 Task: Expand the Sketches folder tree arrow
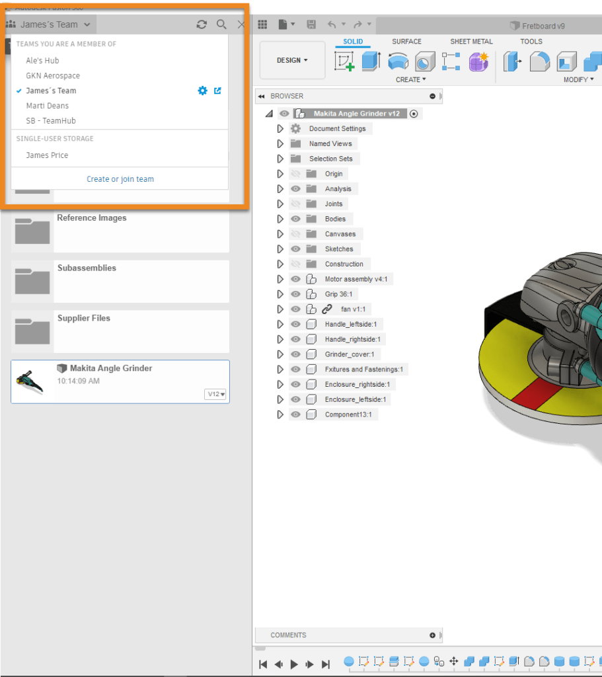(280, 249)
